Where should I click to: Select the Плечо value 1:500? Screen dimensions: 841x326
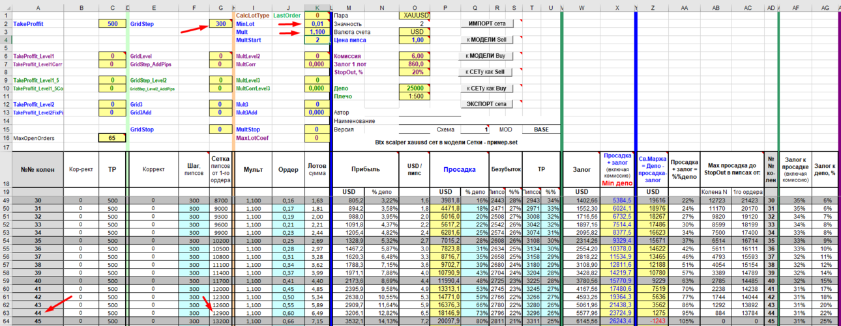tap(415, 96)
